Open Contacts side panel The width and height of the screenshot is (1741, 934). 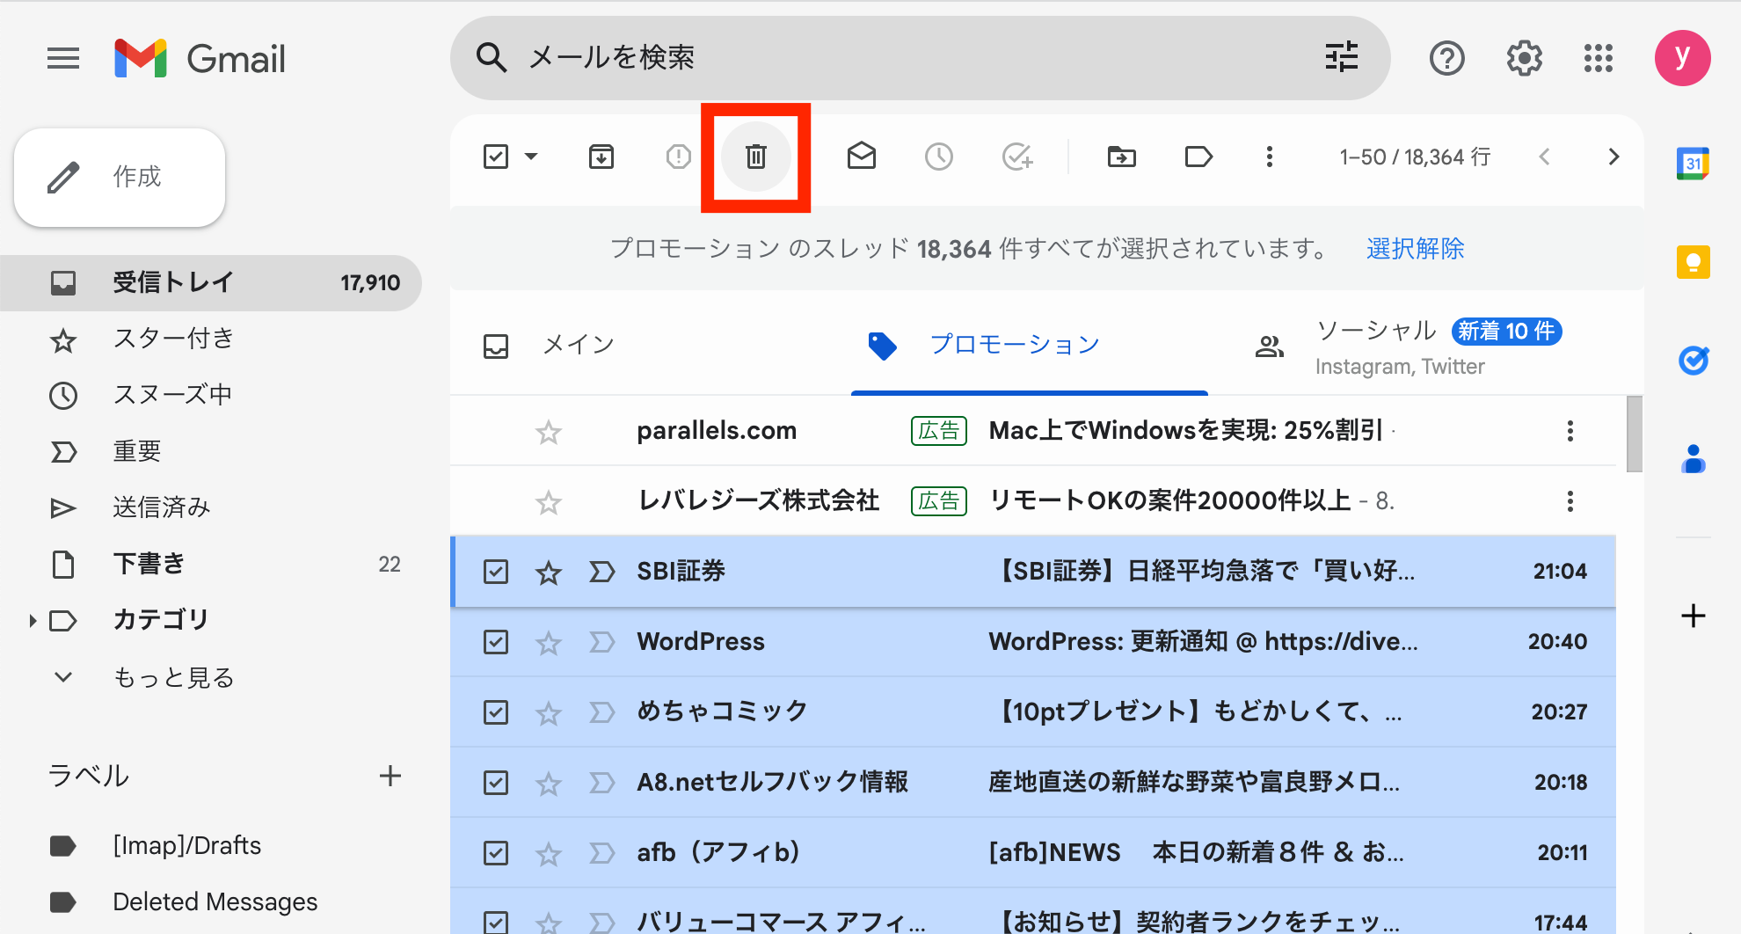[x=1693, y=459]
